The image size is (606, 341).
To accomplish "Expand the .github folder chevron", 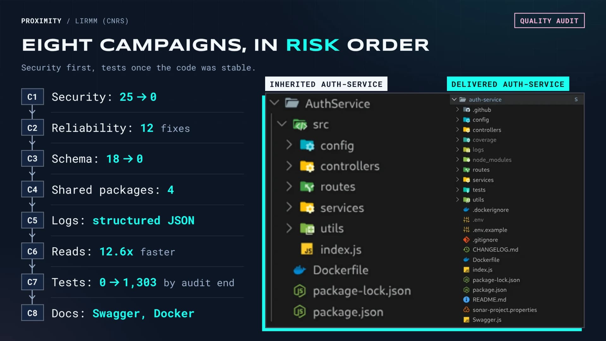I will pos(457,109).
